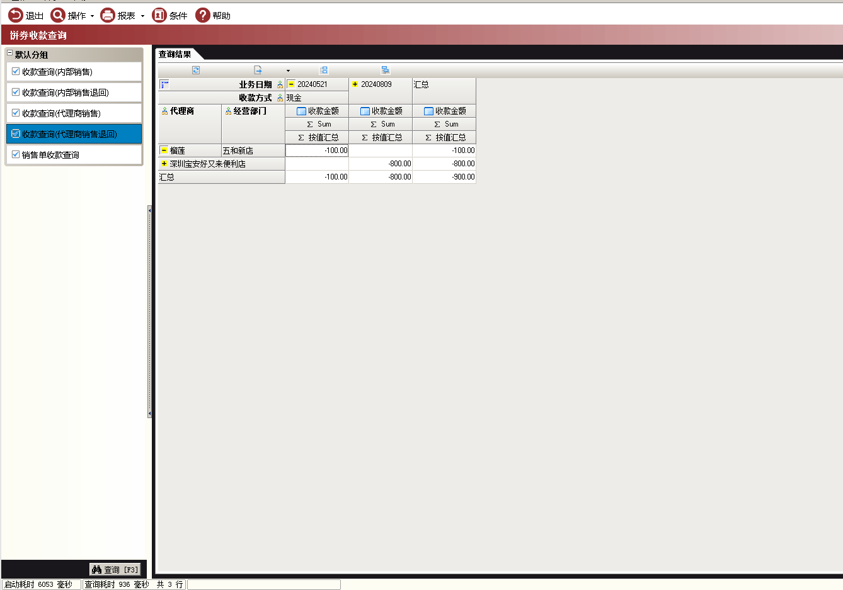Click the 启动耗时 6053 毫秒 status entry

tap(42, 584)
